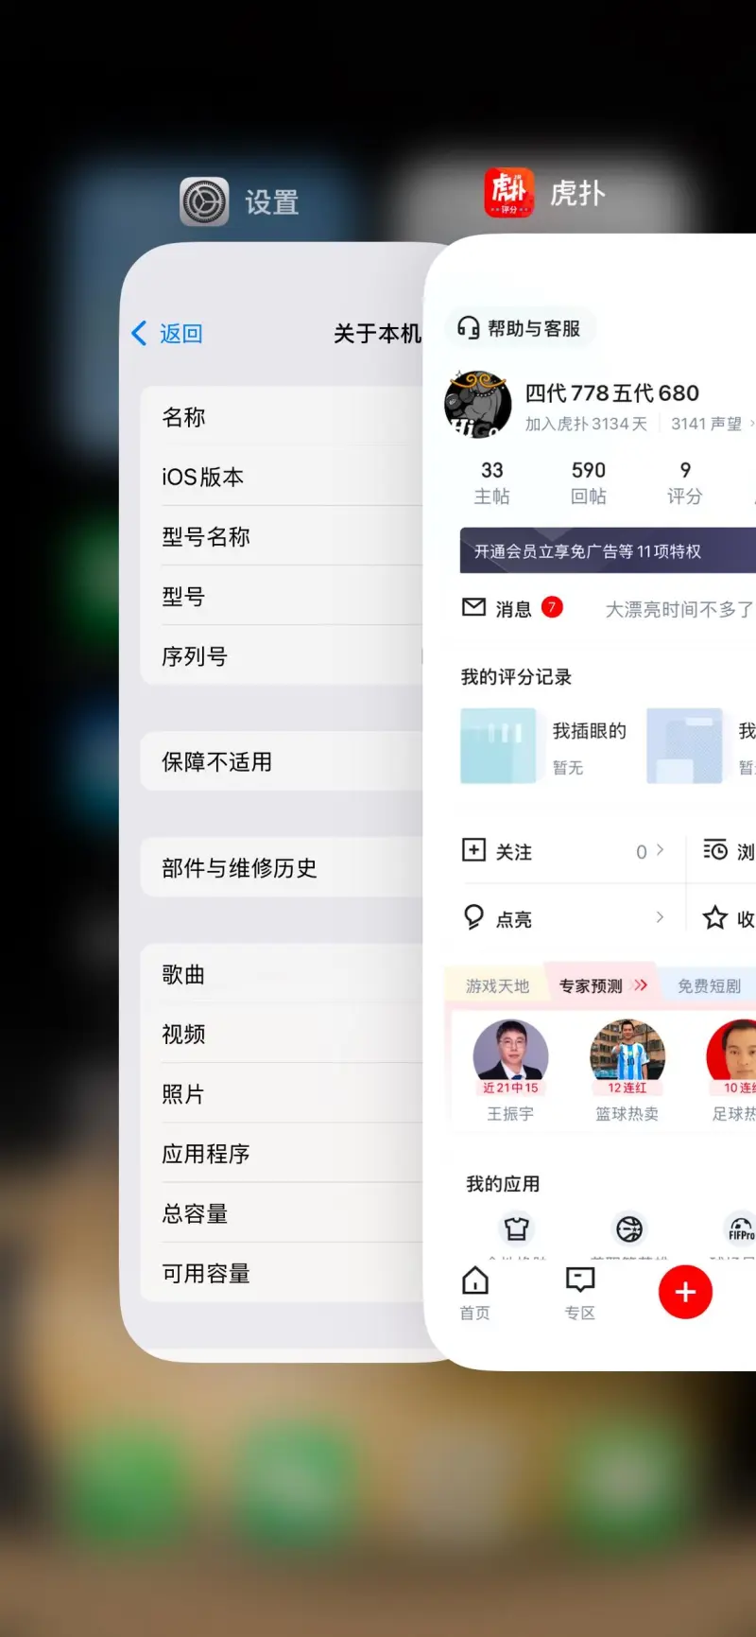The width and height of the screenshot is (756, 1637).
Task: Tap the red plus post button
Action: pos(685,1292)
